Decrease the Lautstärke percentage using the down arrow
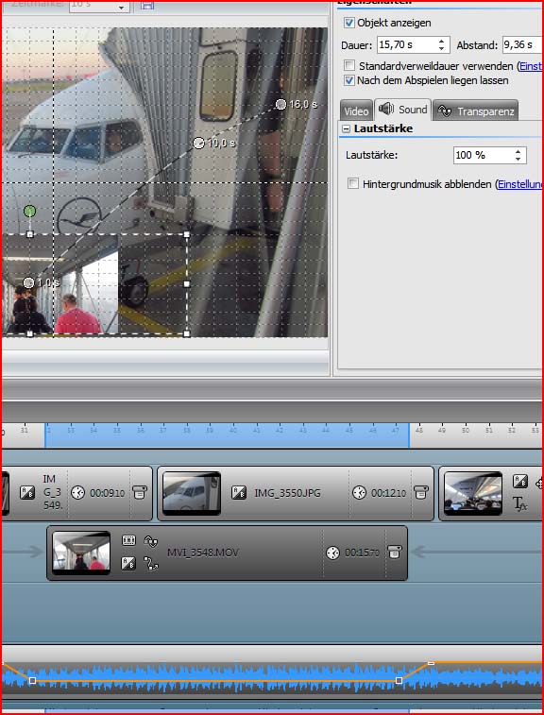The width and height of the screenshot is (544, 715). pos(518,159)
